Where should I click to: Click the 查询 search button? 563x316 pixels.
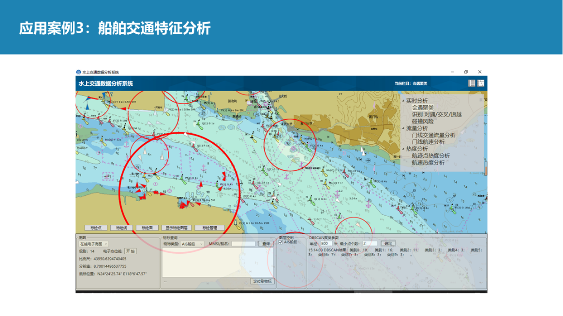(x=266, y=244)
